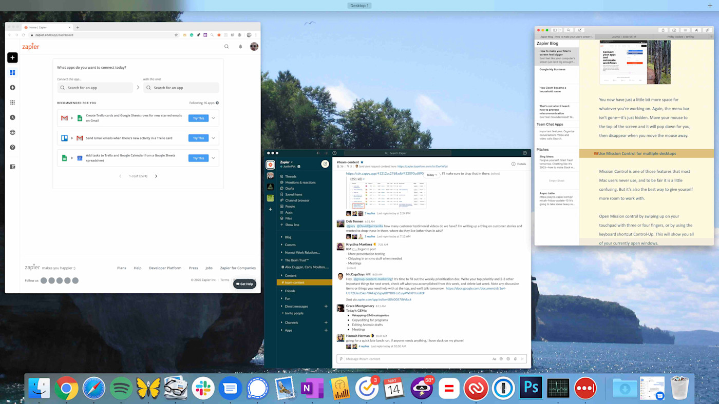
Task: Expand the Gmail to Trello and Sheets recommendation
Action: (x=214, y=118)
